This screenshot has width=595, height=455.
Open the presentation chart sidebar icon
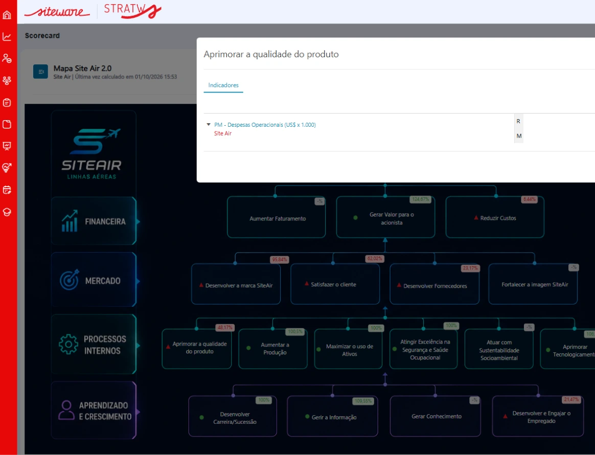[7, 146]
